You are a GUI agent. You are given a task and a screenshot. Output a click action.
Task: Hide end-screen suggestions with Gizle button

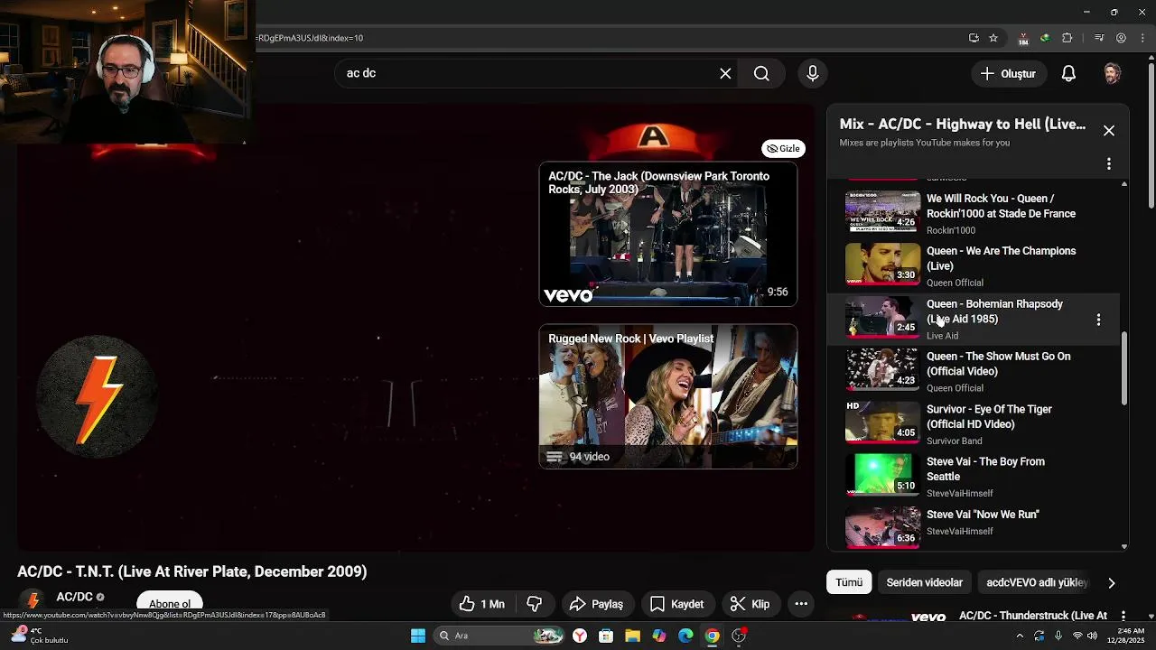tap(783, 148)
